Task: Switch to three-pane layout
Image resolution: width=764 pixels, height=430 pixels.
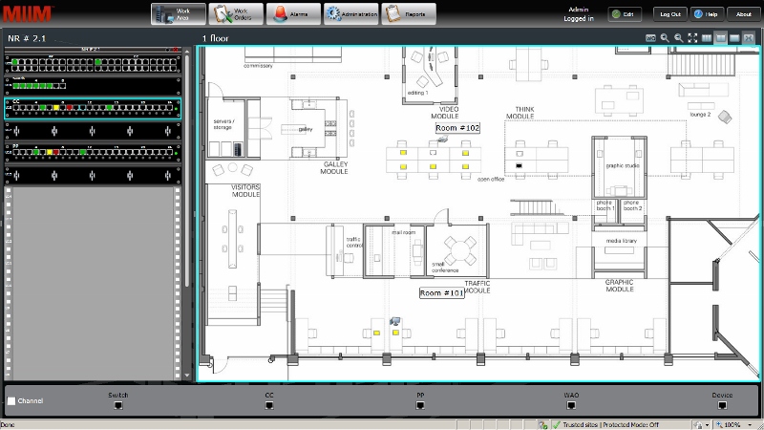Action: (x=707, y=38)
